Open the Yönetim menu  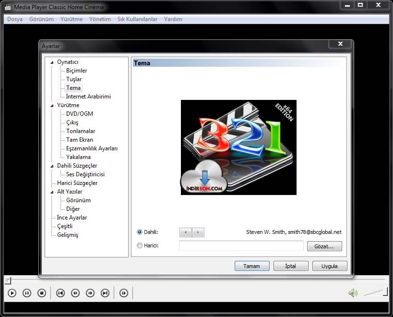tap(100, 19)
